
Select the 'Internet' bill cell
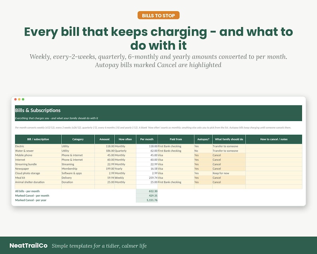coord(38,160)
